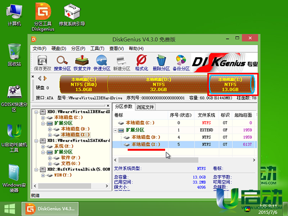This screenshot has width=288, height=216.
Task: Click the Windows Start button
Action: [x=10, y=209]
